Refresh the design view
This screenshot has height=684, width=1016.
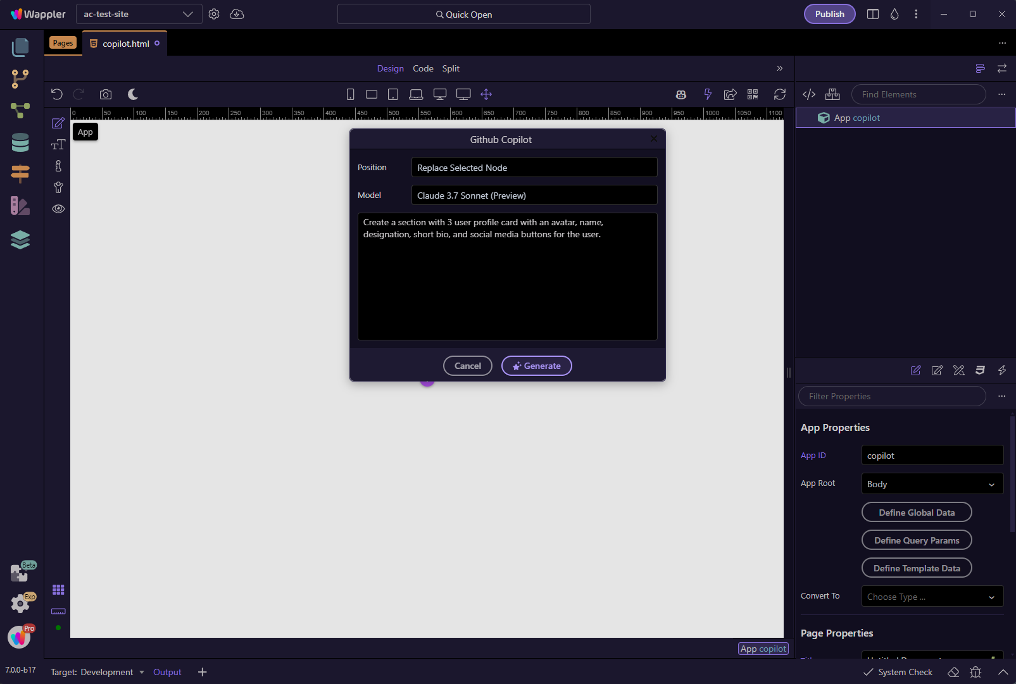[780, 94]
